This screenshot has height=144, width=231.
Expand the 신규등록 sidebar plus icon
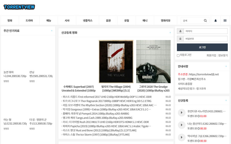tap(226, 101)
